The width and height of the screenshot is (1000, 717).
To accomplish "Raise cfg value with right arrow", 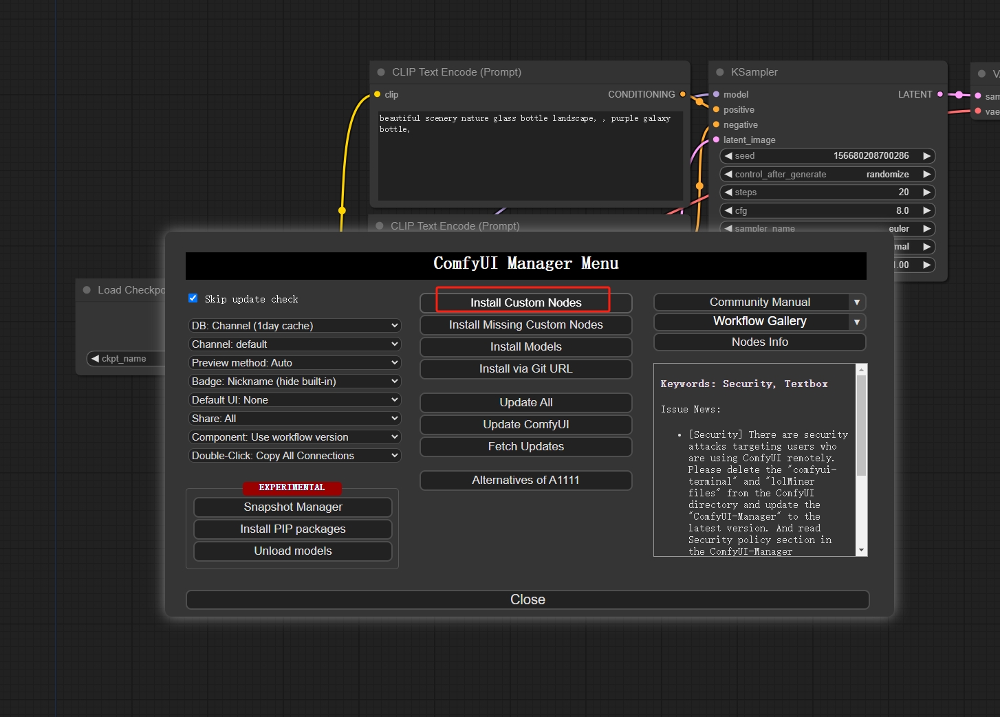I will (927, 210).
